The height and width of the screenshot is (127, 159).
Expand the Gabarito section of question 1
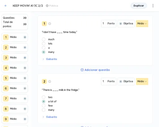coord(50,59)
